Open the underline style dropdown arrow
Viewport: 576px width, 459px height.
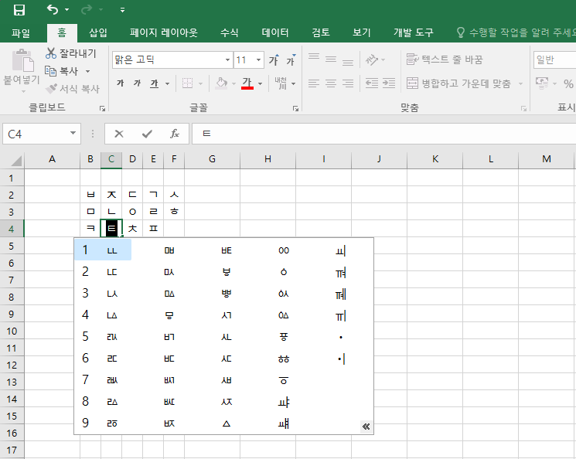coord(168,83)
